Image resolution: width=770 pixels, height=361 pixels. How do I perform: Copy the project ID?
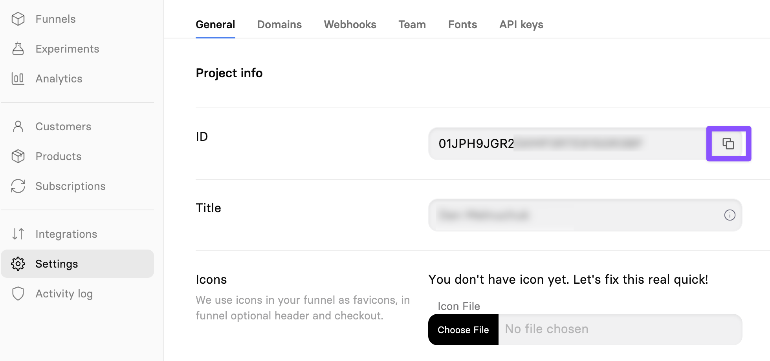pyautogui.click(x=729, y=144)
